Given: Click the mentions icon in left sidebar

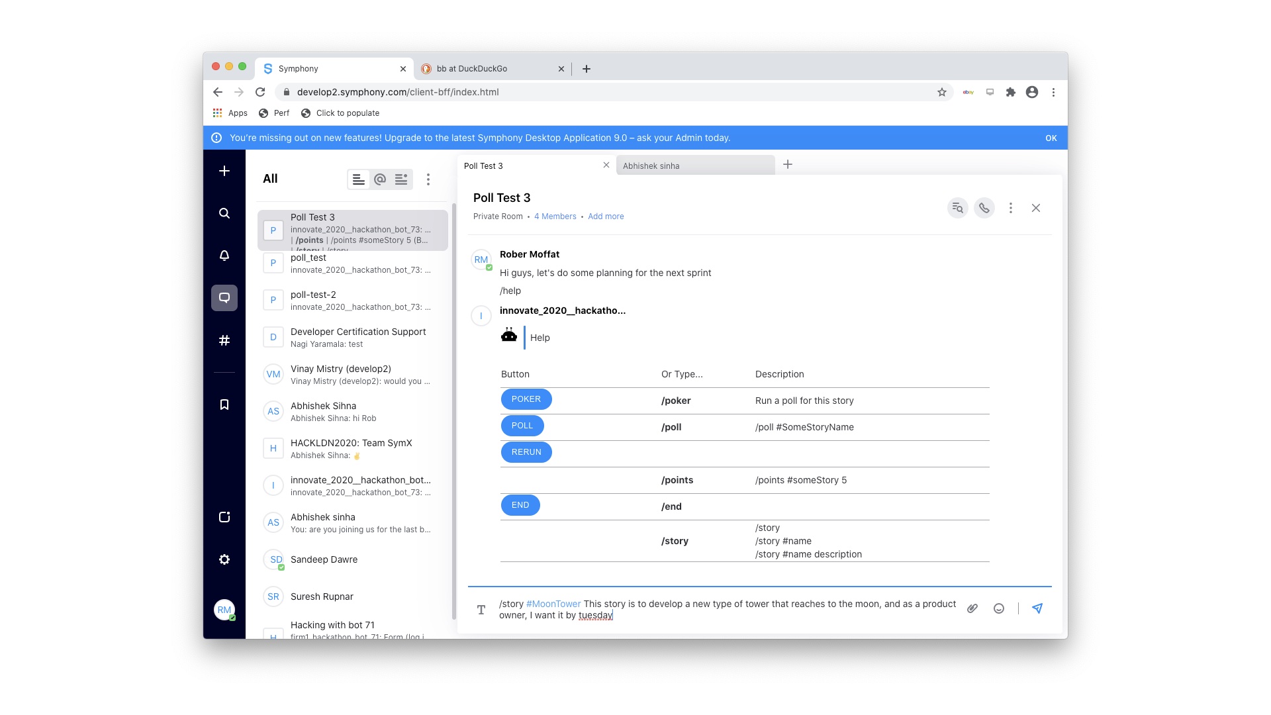Looking at the screenshot, I should tap(380, 179).
